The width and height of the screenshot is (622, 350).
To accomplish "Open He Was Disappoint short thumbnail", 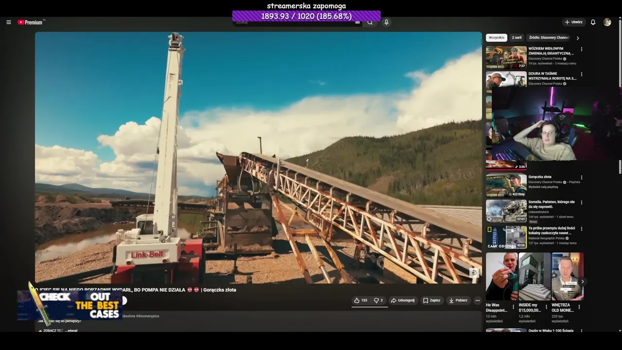I will pos(501,277).
